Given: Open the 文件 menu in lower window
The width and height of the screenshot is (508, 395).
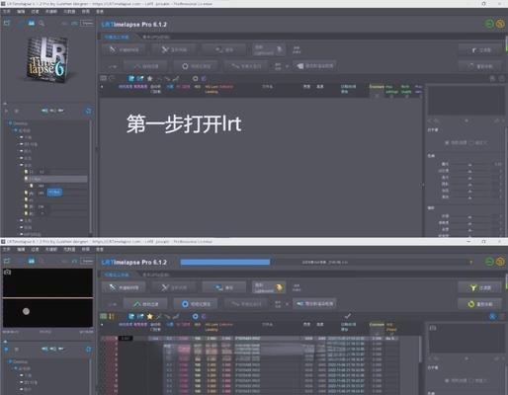Looking at the screenshot, I should tap(7, 250).
